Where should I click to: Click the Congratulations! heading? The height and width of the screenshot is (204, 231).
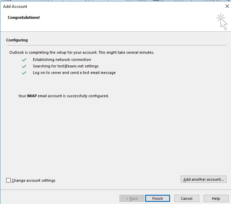[24, 17]
